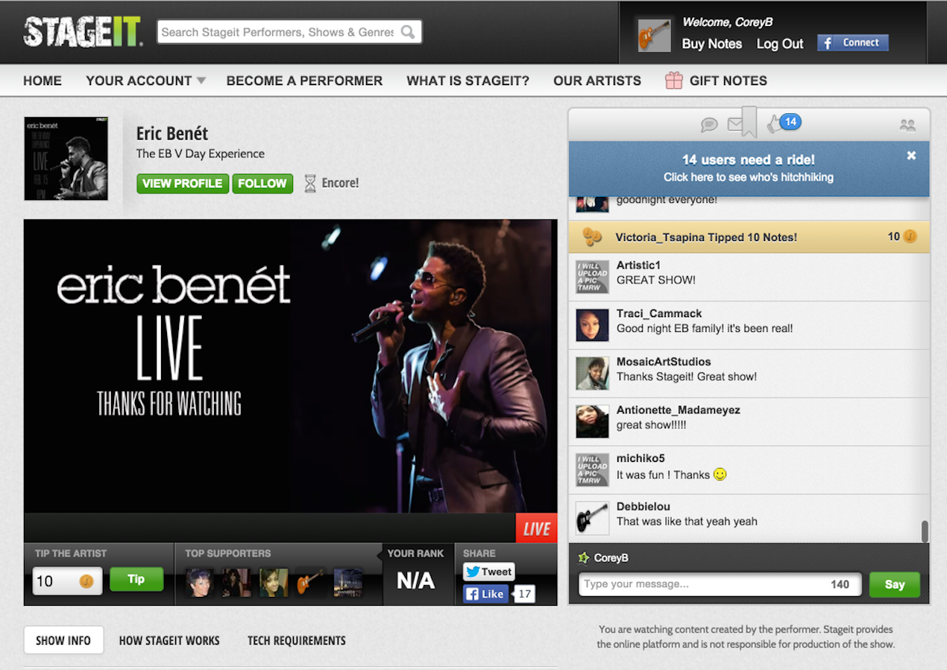Follow Eric Benét with the Follow button

pyautogui.click(x=262, y=184)
